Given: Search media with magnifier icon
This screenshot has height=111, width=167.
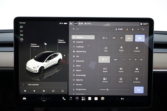Looking at the screenshot, I should [63, 91].
